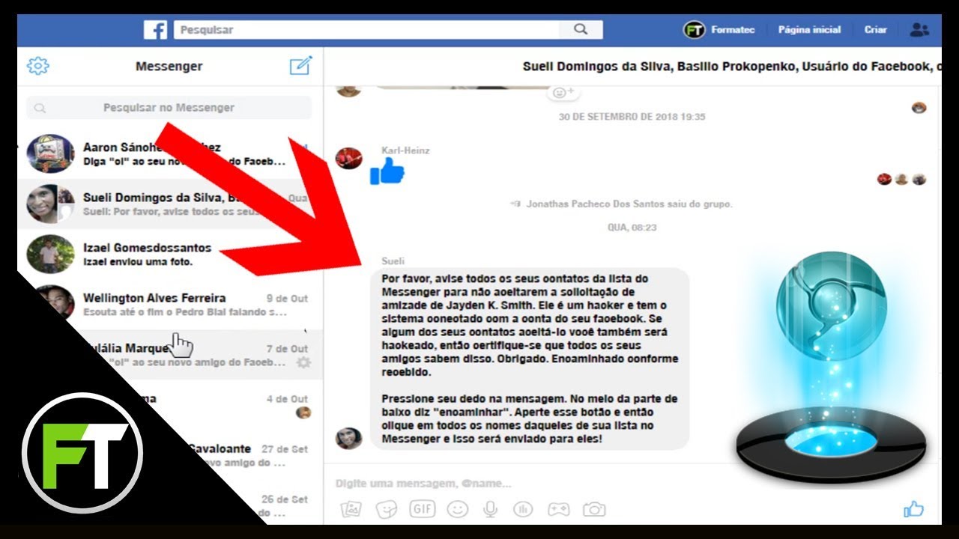Take a photo with the camera icon
This screenshot has width=959, height=539.
pyautogui.click(x=594, y=509)
